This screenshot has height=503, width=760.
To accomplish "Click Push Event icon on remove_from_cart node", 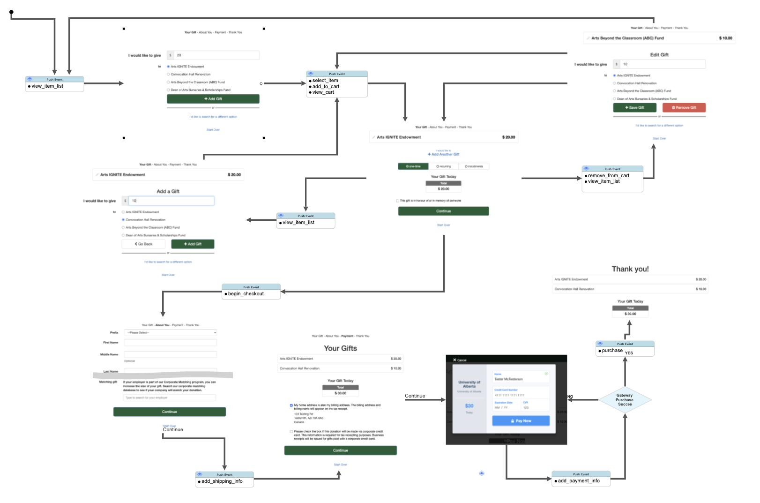I will click(x=586, y=168).
